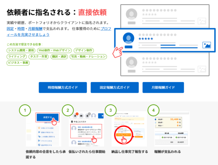Viewport: 218px width, 165px height.
Task: Click the blue picture icon in highlighted card
Action: [x=207, y=45]
